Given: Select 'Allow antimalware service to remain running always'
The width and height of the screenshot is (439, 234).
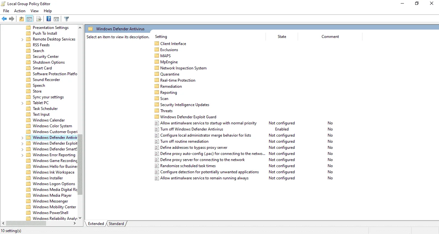Looking at the screenshot, I should tap(204, 178).
